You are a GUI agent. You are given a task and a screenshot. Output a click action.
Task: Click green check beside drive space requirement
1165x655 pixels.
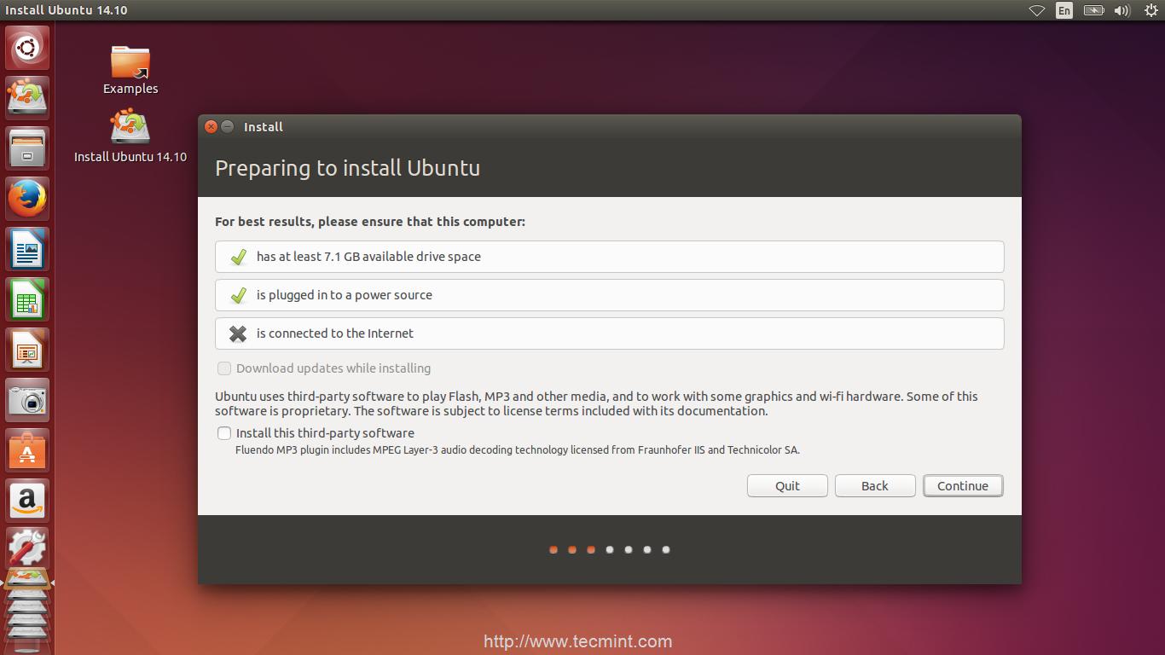[x=239, y=257]
